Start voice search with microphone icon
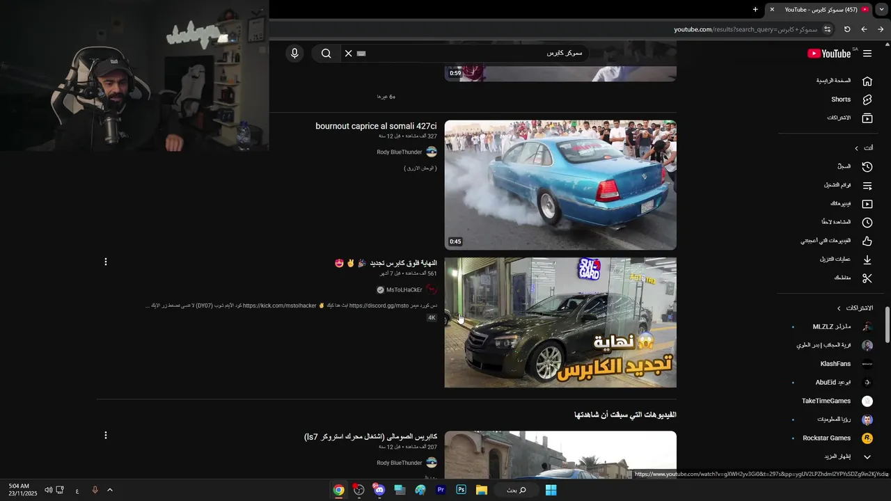 [x=294, y=54]
